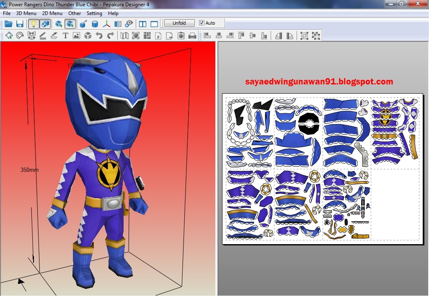Rotate selected part counterclockwise
This screenshot has height=296, width=429.
click(279, 36)
